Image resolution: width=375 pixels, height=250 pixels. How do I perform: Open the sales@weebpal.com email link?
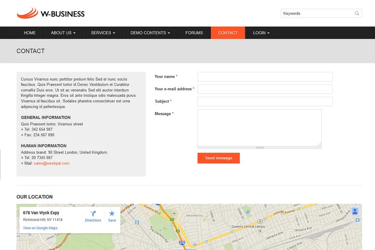[52, 164]
